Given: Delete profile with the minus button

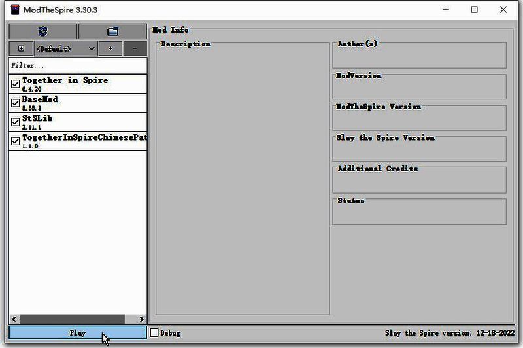Looking at the screenshot, I should (x=135, y=48).
